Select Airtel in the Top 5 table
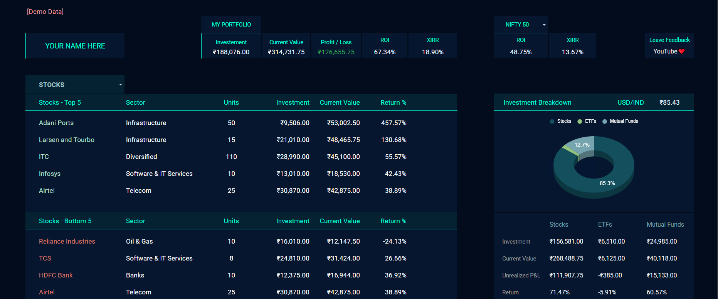 click(x=47, y=190)
